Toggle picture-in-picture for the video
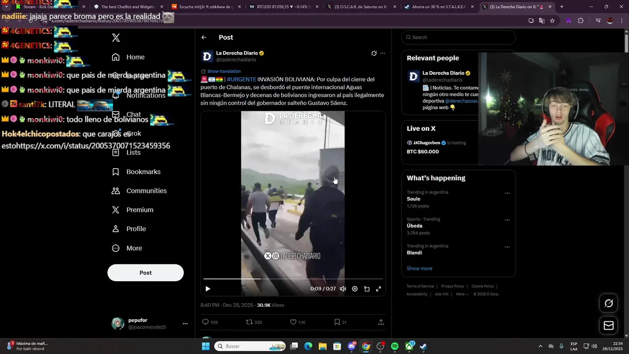This screenshot has width=629, height=354. [x=367, y=289]
